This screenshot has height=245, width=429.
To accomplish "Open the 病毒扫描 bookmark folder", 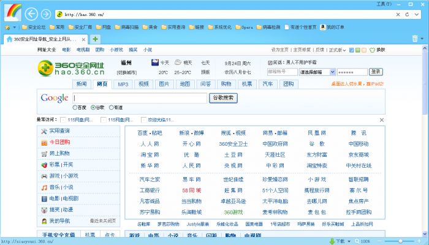I will pyautogui.click(x=127, y=27).
